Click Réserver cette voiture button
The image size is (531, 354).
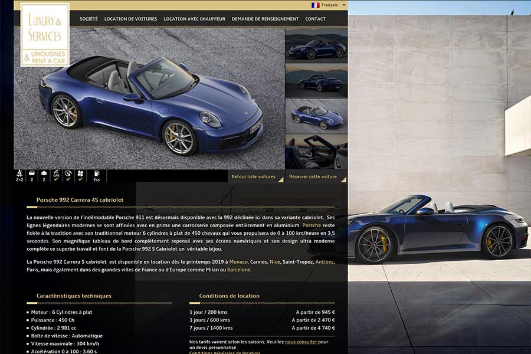(316, 176)
